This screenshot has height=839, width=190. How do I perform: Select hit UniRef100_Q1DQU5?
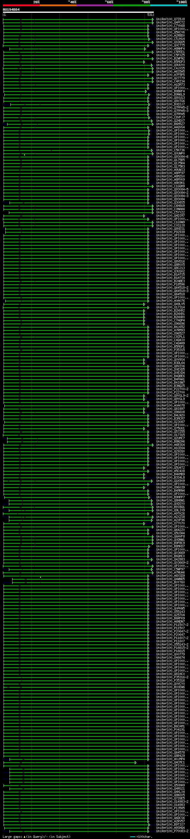[x=170, y=42]
